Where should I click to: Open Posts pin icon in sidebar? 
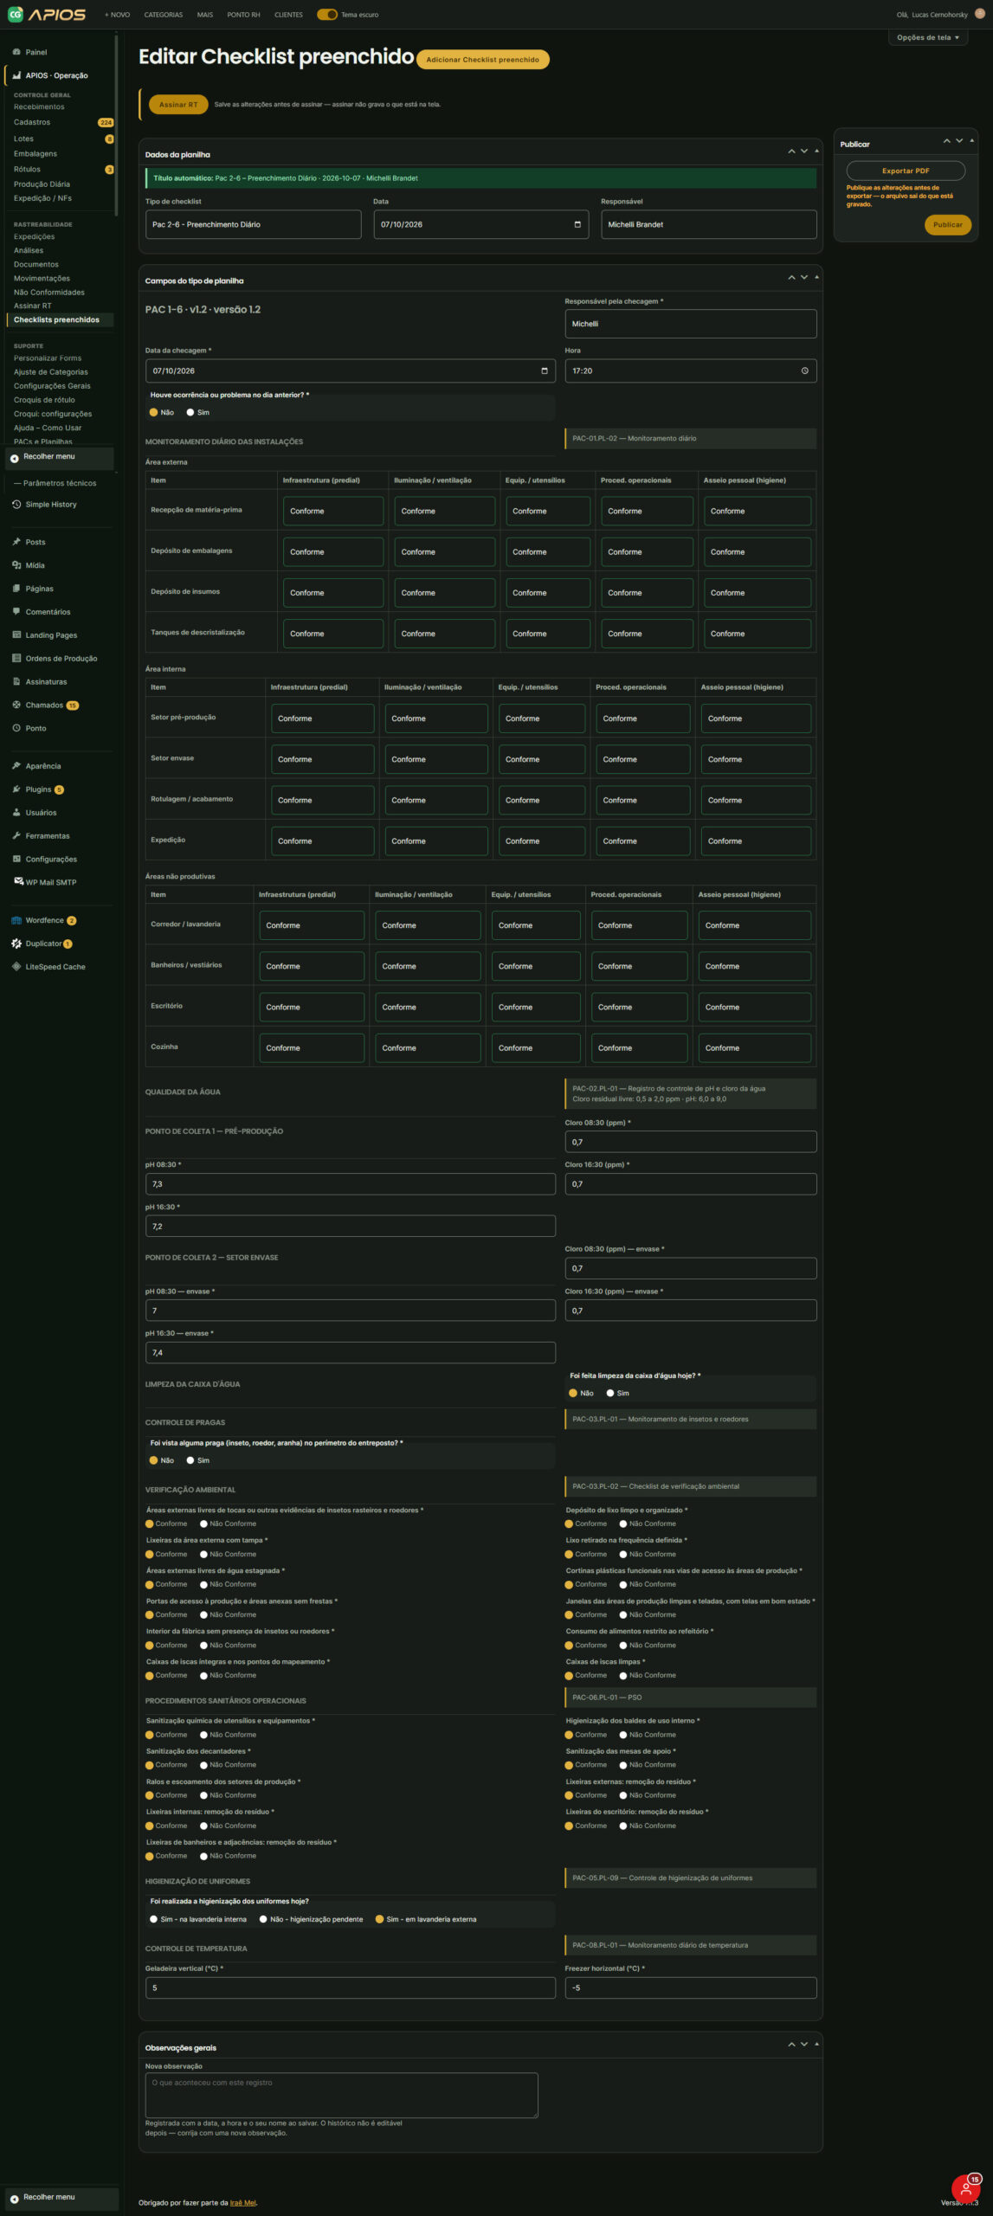click(x=16, y=542)
